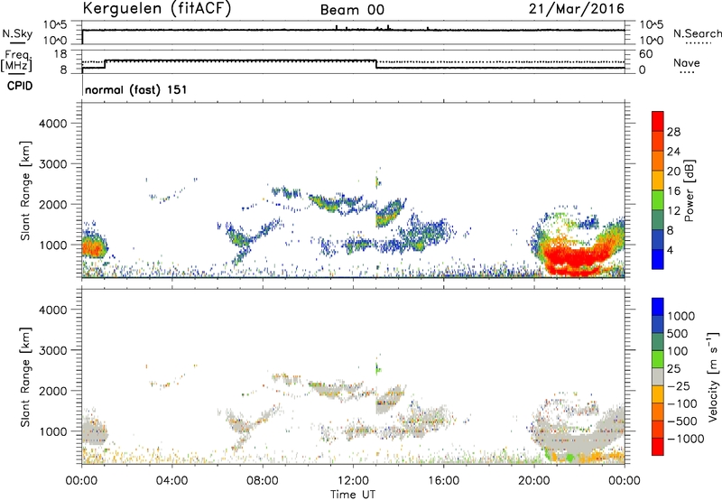Click the 'normal (fast) 151' text
Image resolution: width=722 pixels, height=500 pixels.
(136, 89)
